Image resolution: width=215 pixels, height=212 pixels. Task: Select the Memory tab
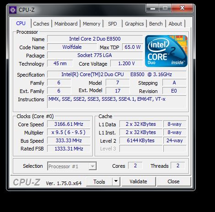coord(91,24)
